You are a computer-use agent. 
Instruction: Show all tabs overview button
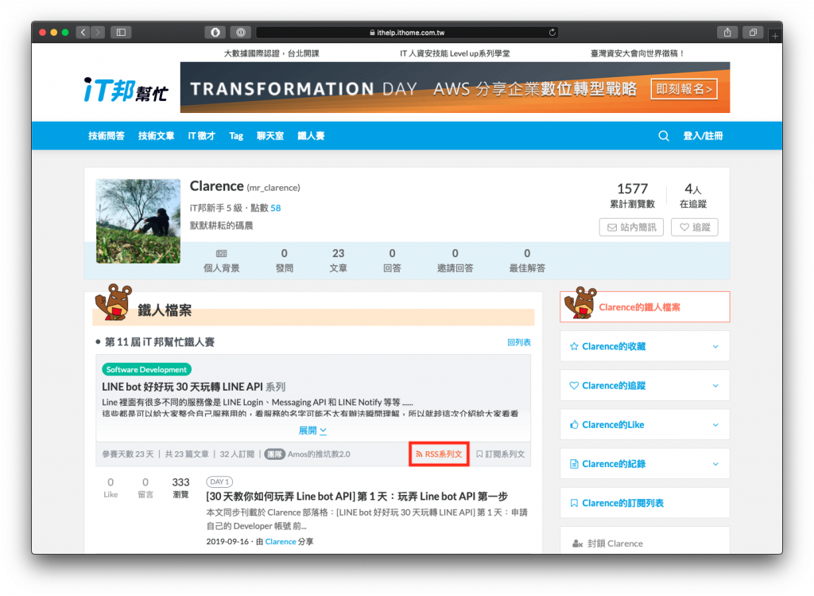753,32
